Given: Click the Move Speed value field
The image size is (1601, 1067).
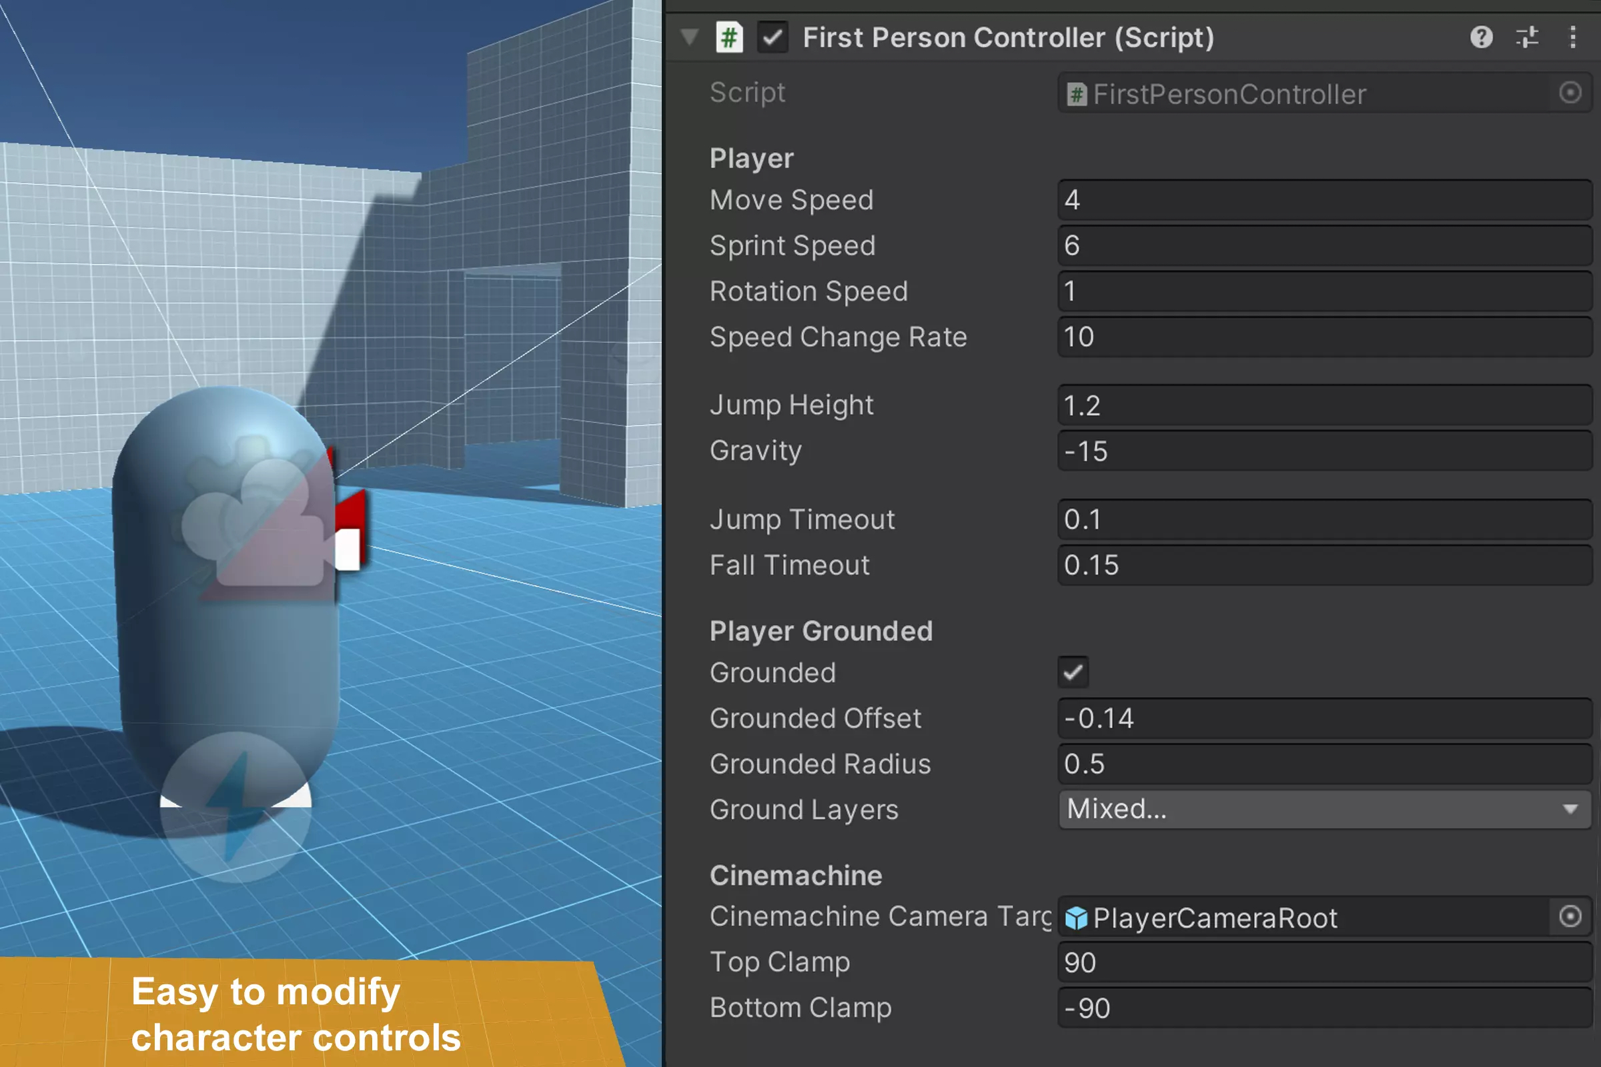Looking at the screenshot, I should point(1324,200).
